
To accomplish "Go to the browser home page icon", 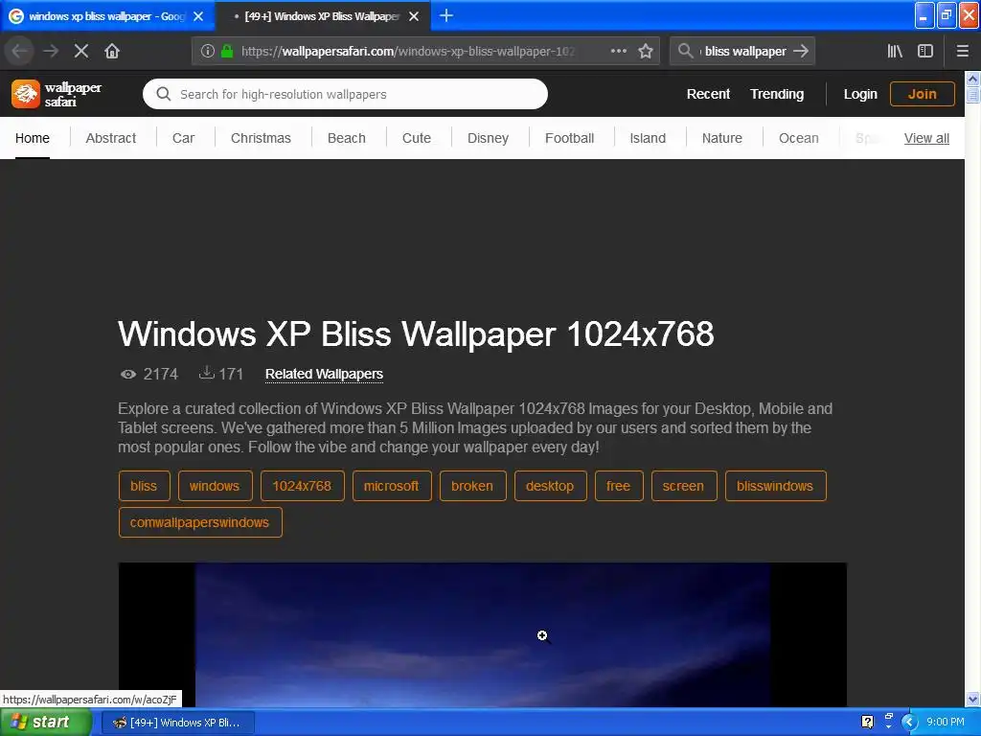I will [112, 51].
